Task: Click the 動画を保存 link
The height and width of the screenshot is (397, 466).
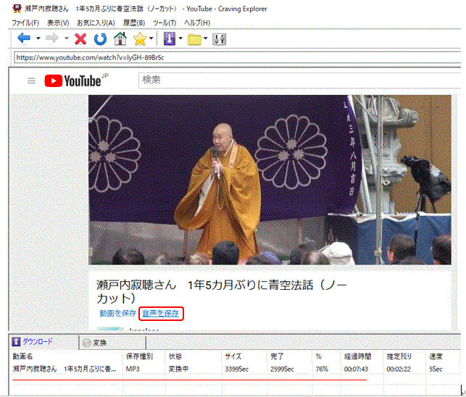Action: (117, 313)
